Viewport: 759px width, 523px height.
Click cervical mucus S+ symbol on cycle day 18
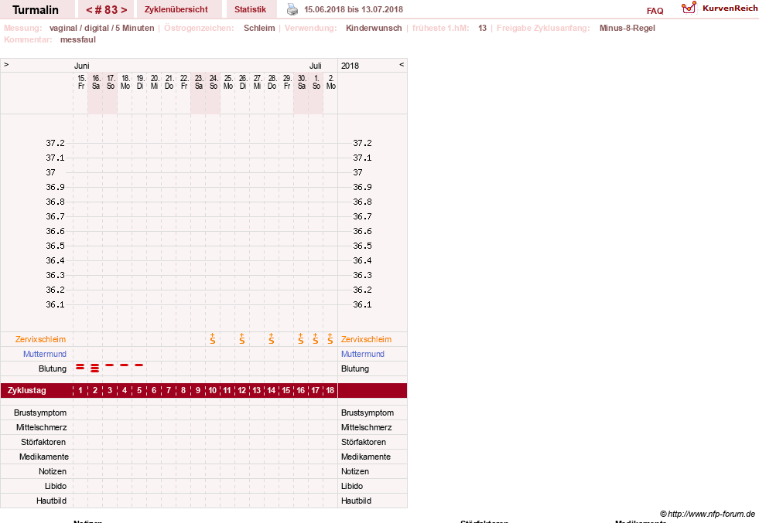[330, 338]
